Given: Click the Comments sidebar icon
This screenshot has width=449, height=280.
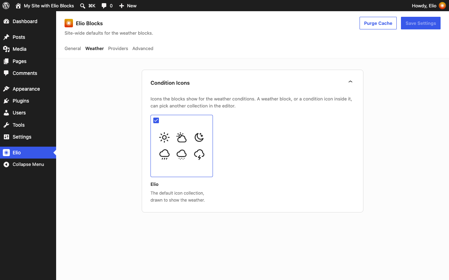Looking at the screenshot, I should click(6, 73).
